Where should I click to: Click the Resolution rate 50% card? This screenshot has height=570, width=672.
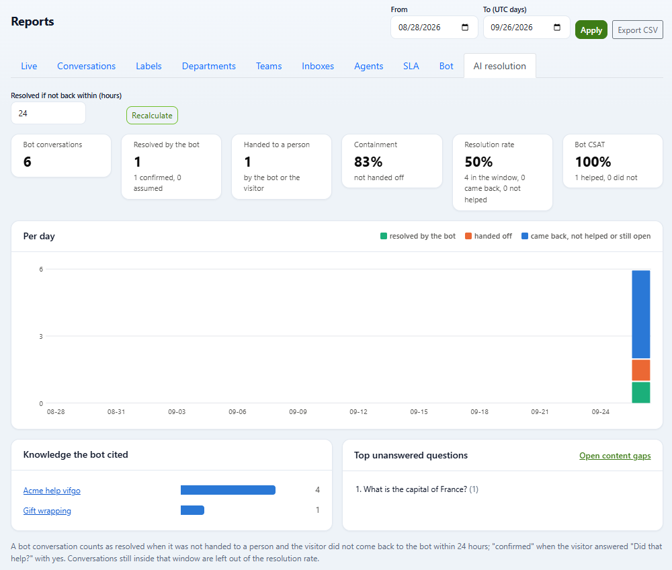click(502, 172)
